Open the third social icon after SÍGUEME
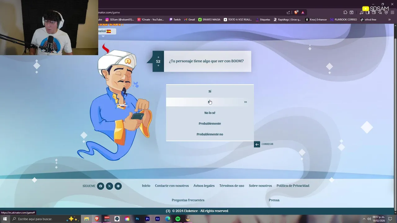 click(118, 186)
